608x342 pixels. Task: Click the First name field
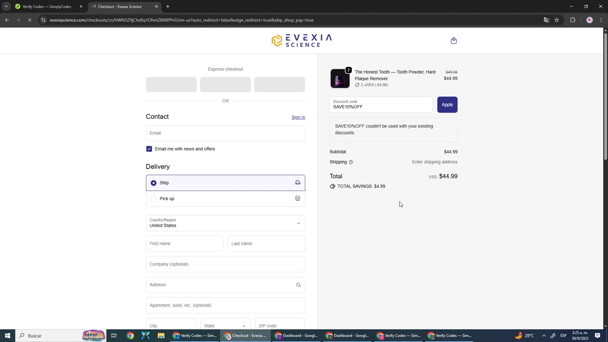pyautogui.click(x=184, y=244)
